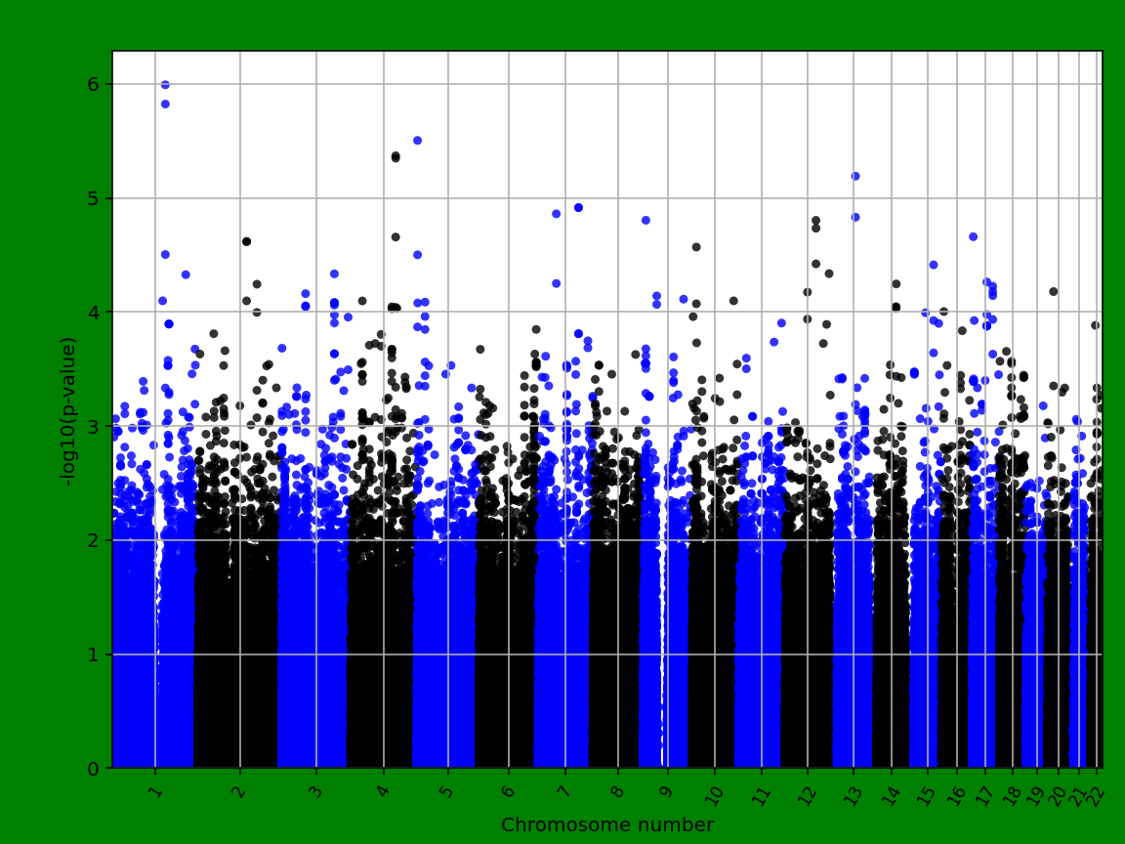Image resolution: width=1125 pixels, height=844 pixels.
Task: Click the y-axis tick mark at 6
Action: (107, 83)
